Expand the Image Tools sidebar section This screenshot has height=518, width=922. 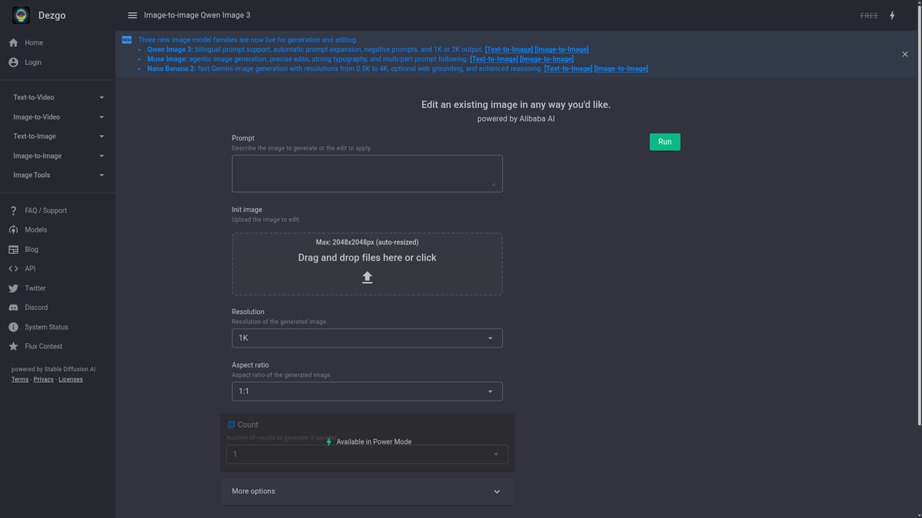pos(58,175)
